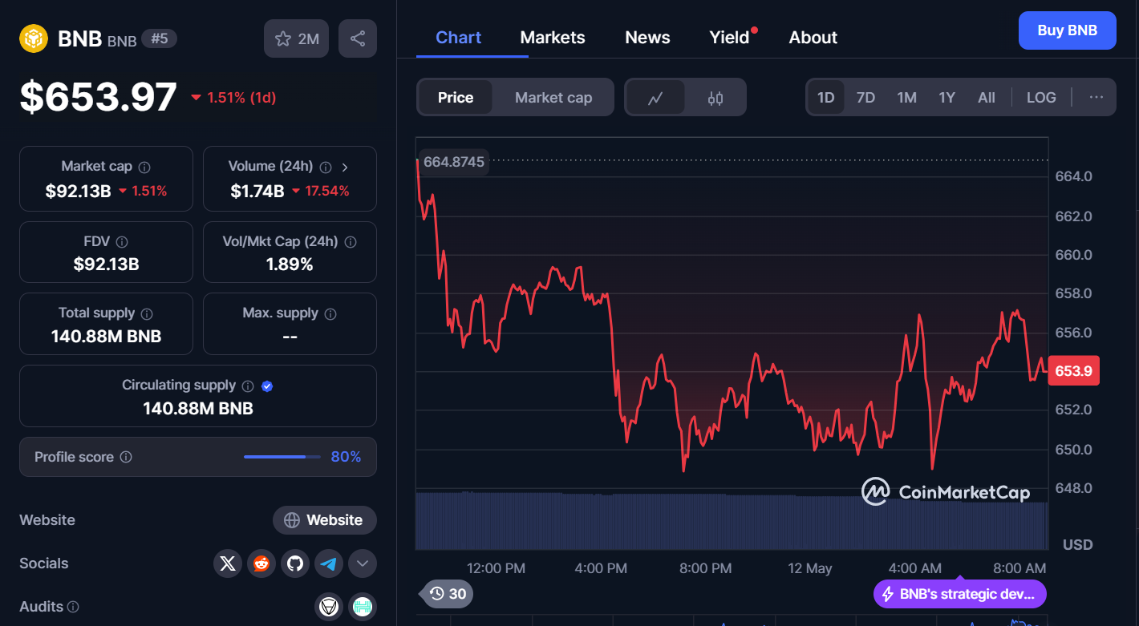Toggle LOG scale on chart
The image size is (1139, 626).
(1041, 98)
